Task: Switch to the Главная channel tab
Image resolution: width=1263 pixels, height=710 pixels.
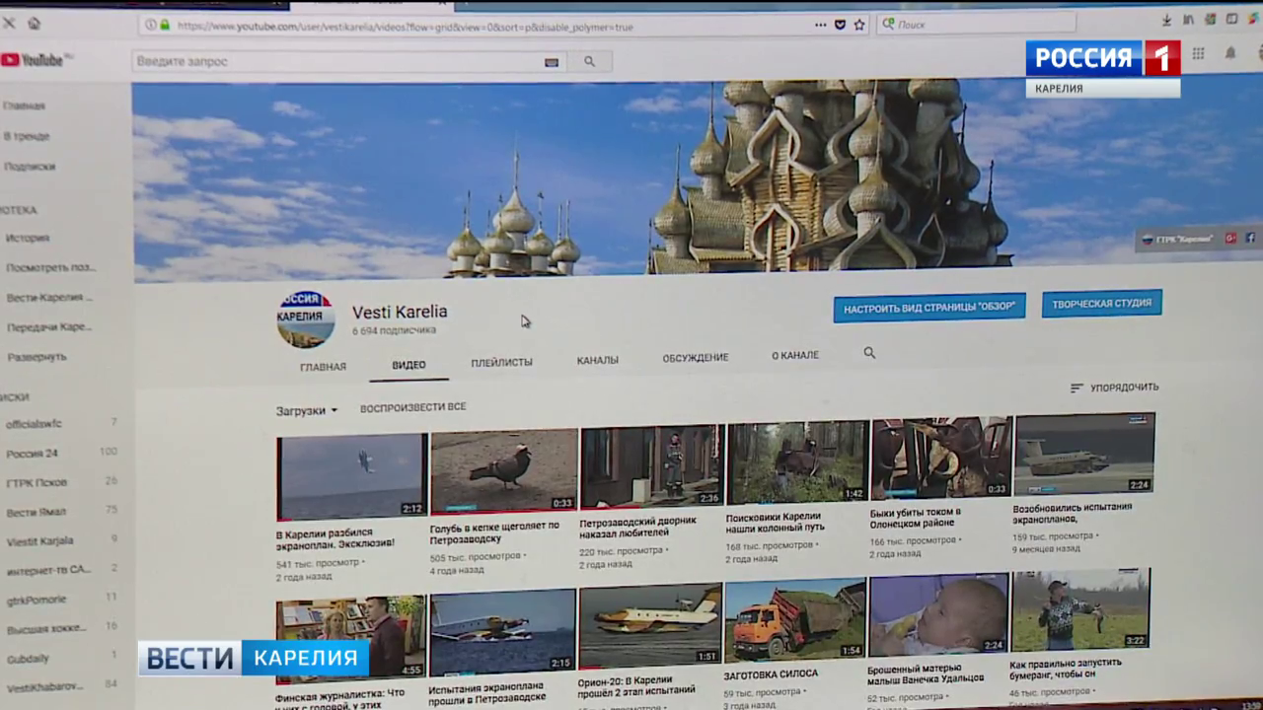Action: tap(323, 367)
